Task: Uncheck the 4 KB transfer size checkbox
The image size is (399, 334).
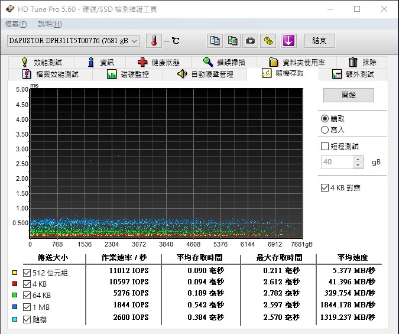Action: point(27,284)
